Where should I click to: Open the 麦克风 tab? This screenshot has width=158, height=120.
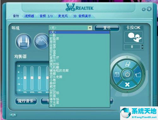tap(63, 16)
